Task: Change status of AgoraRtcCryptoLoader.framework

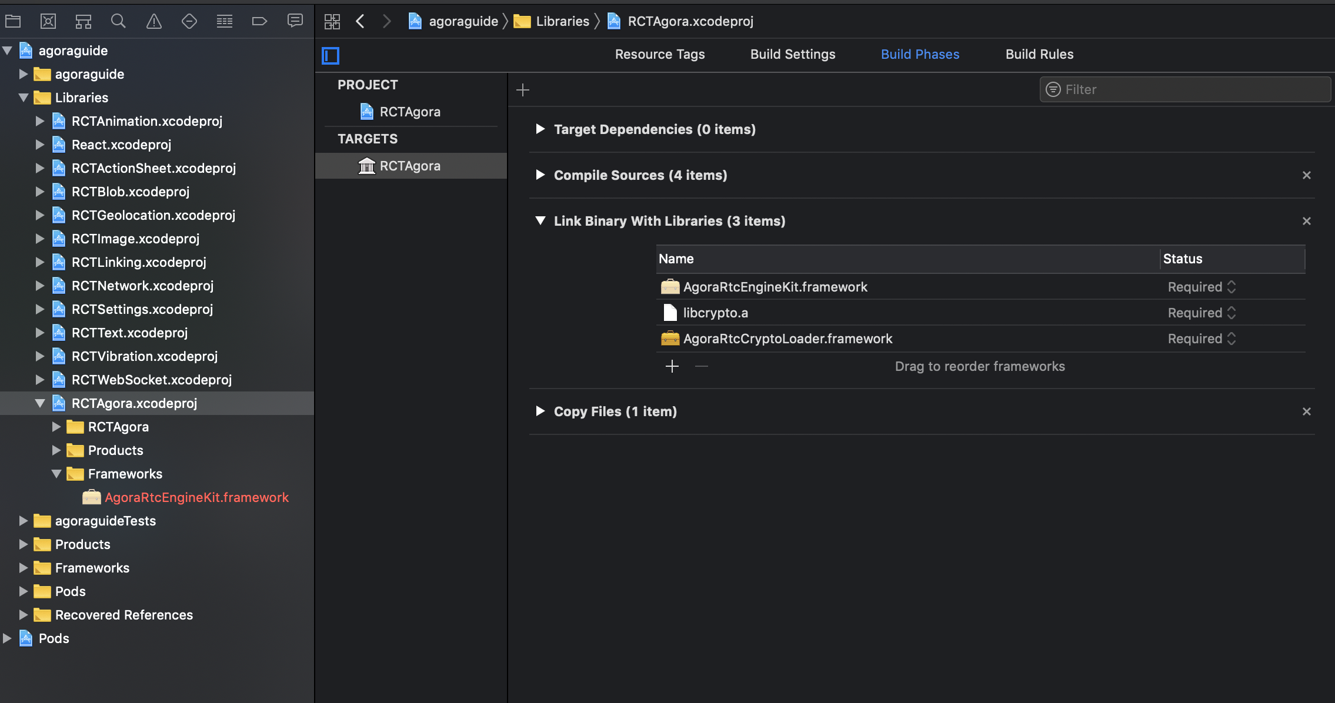Action: point(1201,339)
